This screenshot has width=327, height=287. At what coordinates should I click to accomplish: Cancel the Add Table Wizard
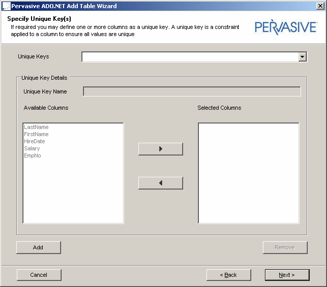click(x=39, y=275)
